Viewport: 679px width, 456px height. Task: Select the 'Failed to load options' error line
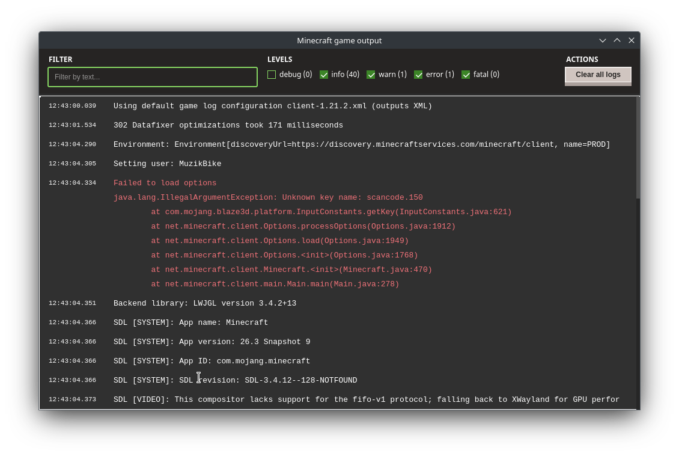click(165, 183)
